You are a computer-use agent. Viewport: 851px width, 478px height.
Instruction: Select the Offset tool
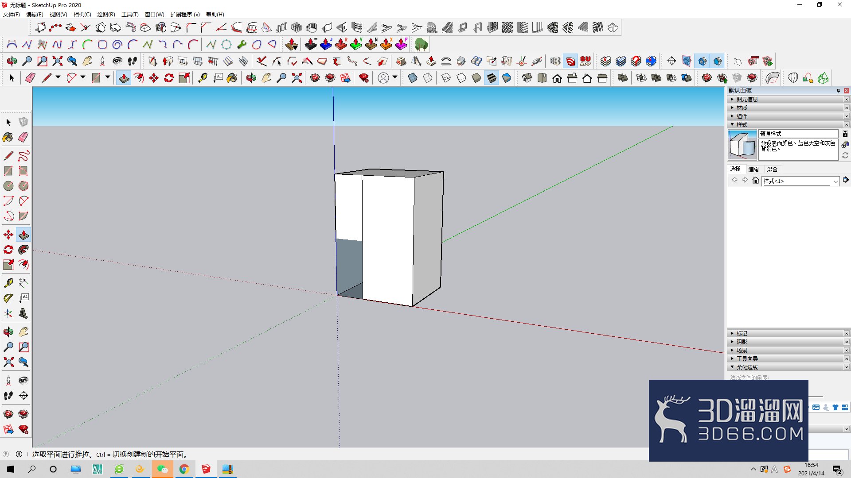tap(23, 265)
